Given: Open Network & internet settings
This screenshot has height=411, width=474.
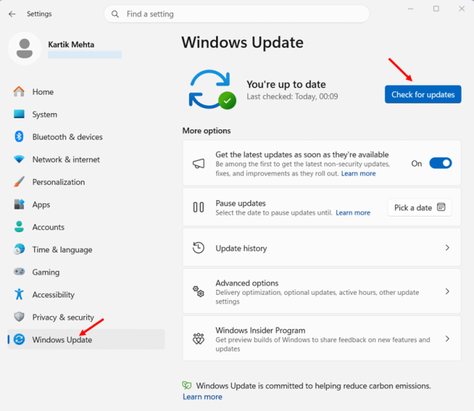Looking at the screenshot, I should (86, 159).
